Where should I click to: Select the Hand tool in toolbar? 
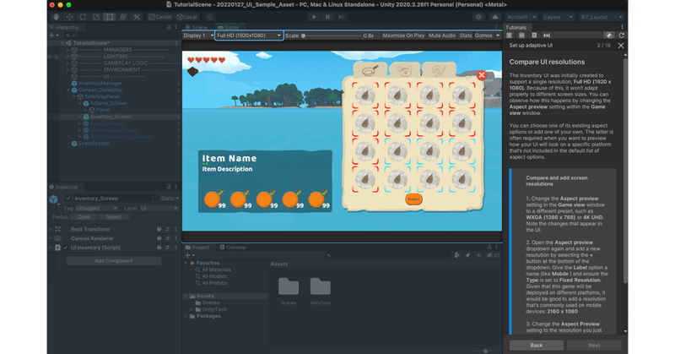56,17
